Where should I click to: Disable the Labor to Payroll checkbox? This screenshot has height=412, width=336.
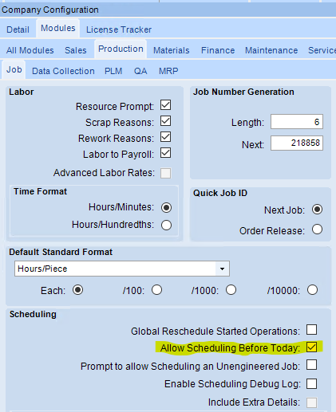click(165, 153)
